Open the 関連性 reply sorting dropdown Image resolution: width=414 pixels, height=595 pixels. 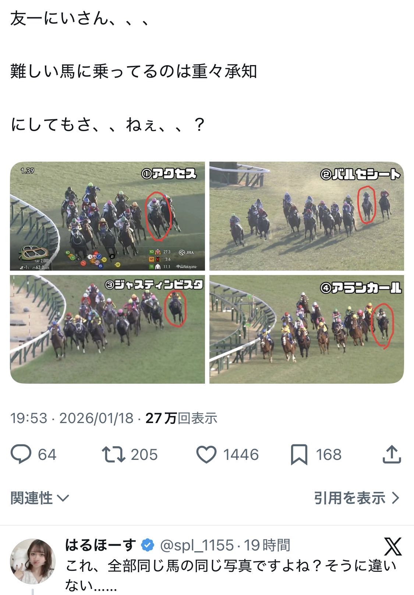click(x=40, y=498)
